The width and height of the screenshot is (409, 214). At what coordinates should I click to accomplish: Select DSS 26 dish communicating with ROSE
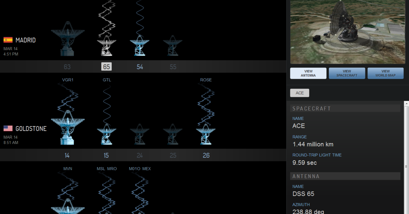point(206,134)
